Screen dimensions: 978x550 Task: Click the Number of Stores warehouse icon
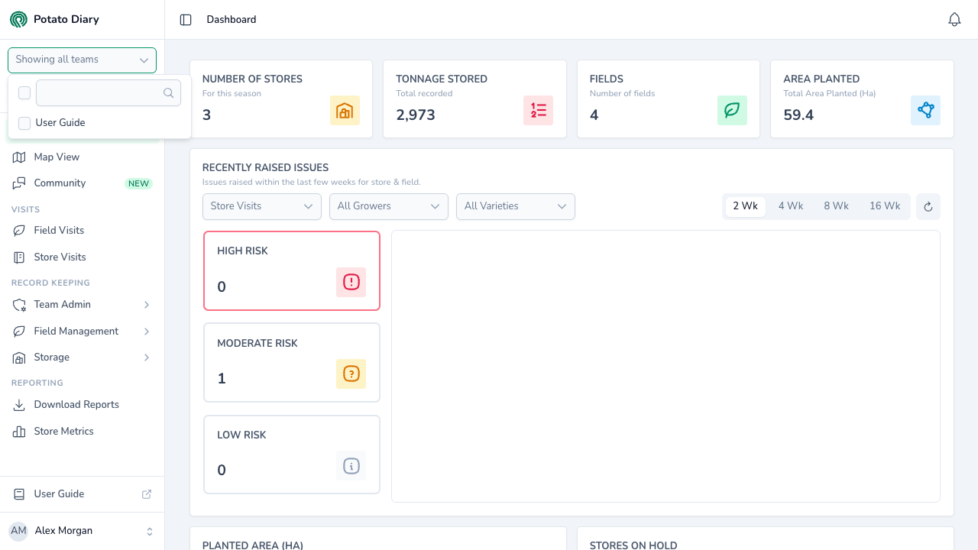tap(345, 111)
